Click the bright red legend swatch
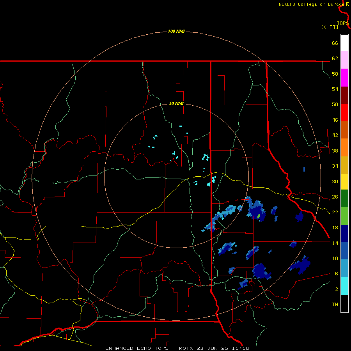The height and width of the screenshot is (351, 351). (344, 112)
